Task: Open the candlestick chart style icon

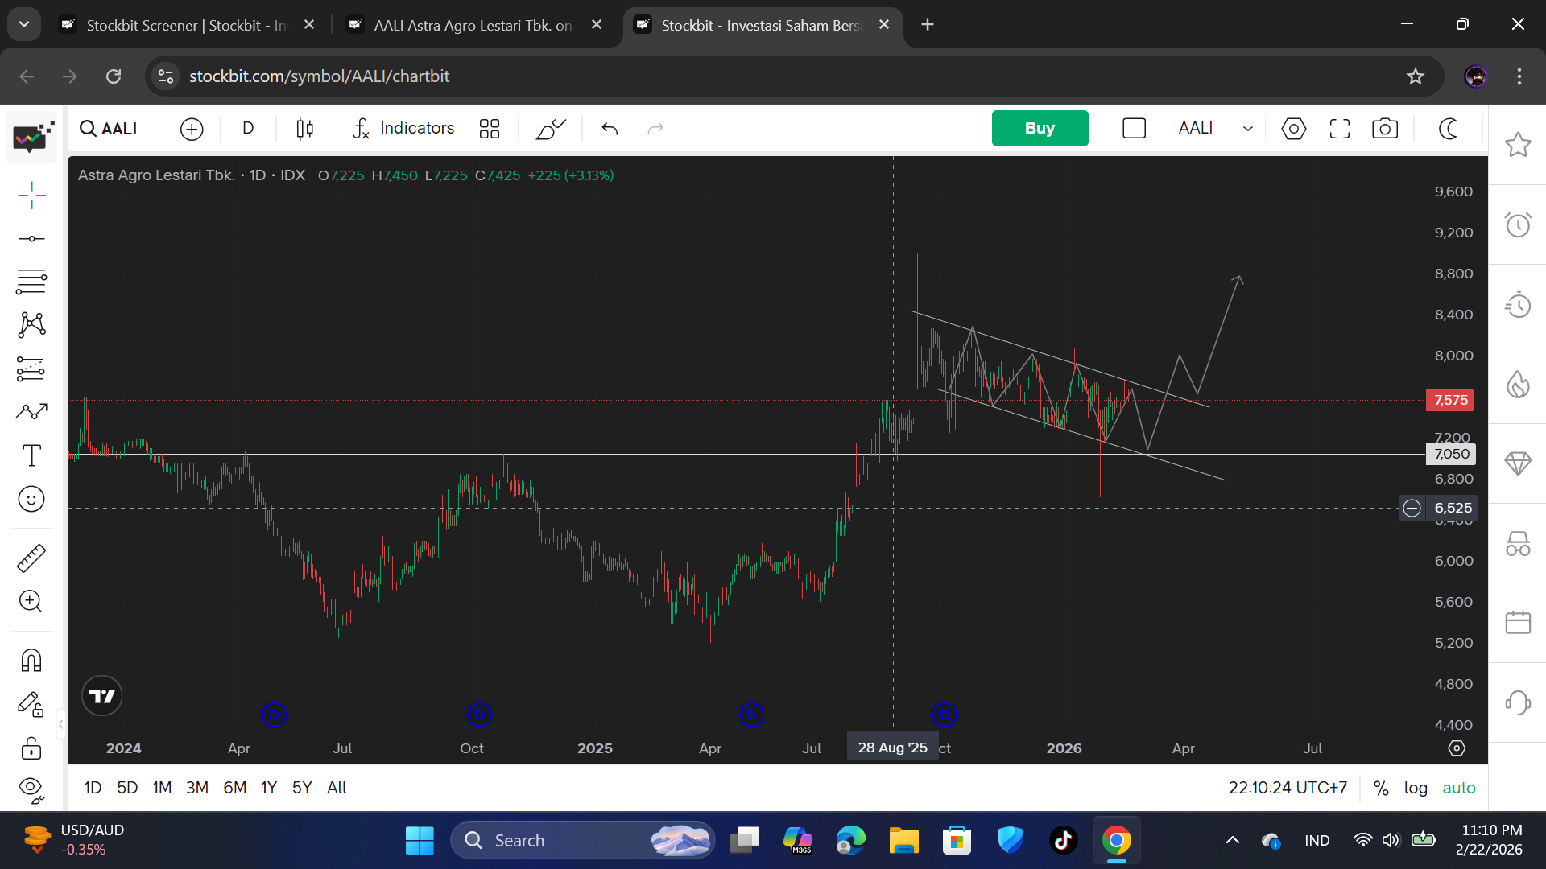Action: coord(304,129)
